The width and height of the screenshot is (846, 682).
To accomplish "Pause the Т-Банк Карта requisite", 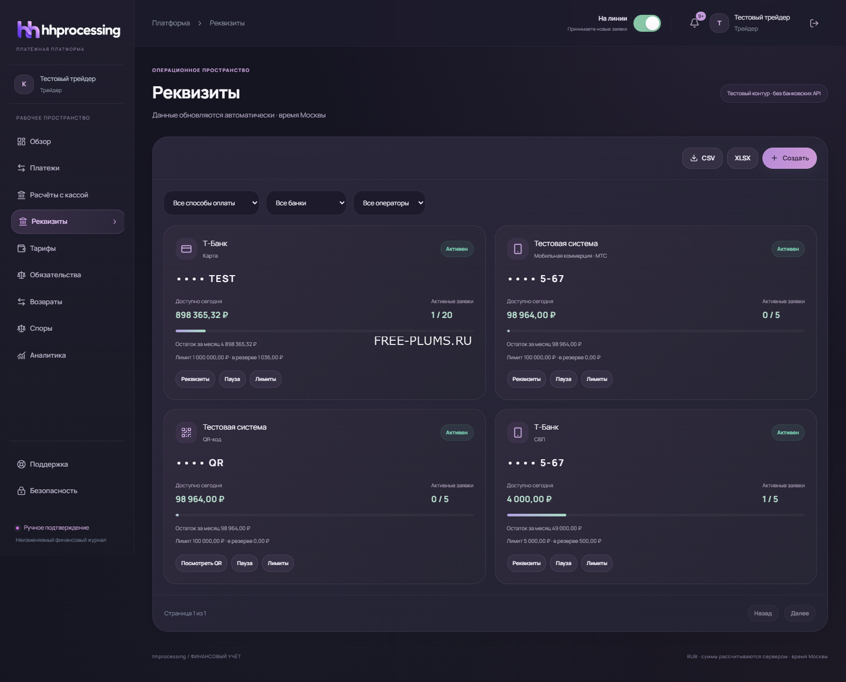I will (x=232, y=379).
